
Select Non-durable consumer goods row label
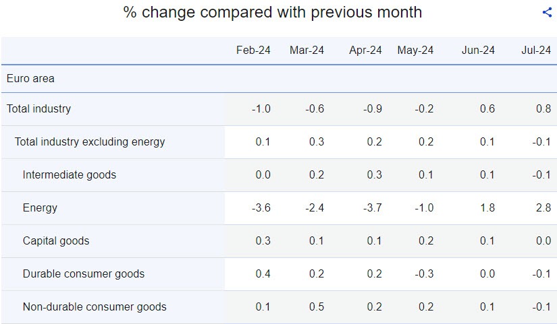tap(95, 306)
